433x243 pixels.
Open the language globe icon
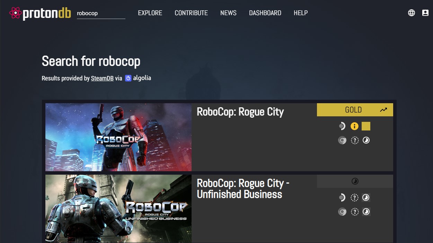coord(412,13)
